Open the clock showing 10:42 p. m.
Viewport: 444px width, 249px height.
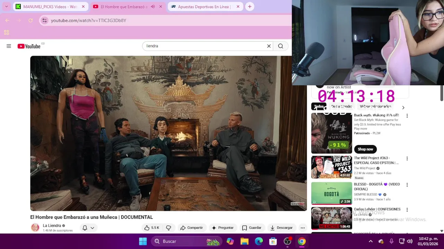point(428,241)
